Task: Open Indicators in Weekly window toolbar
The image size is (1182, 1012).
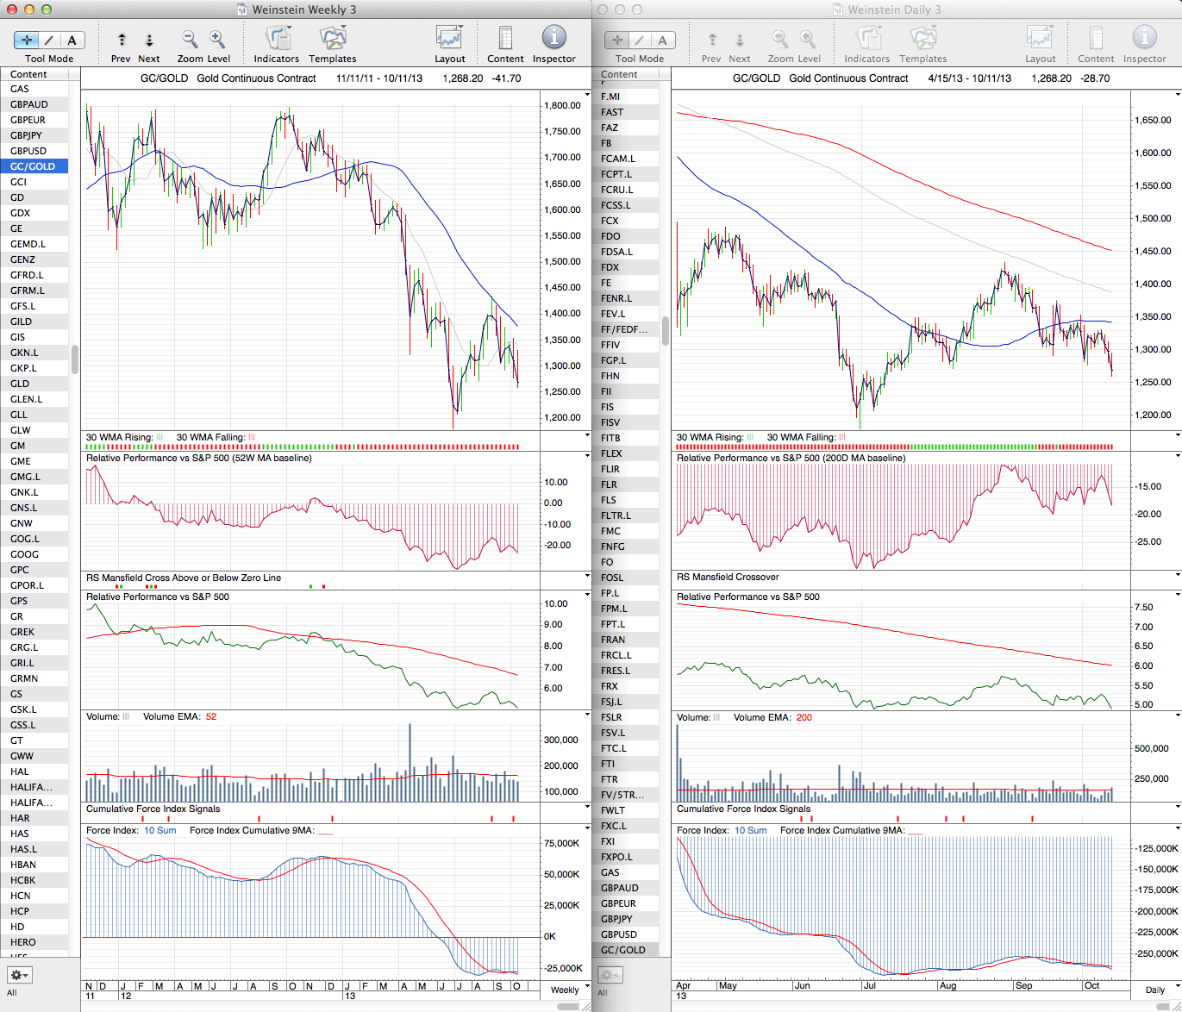Action: coord(277,40)
